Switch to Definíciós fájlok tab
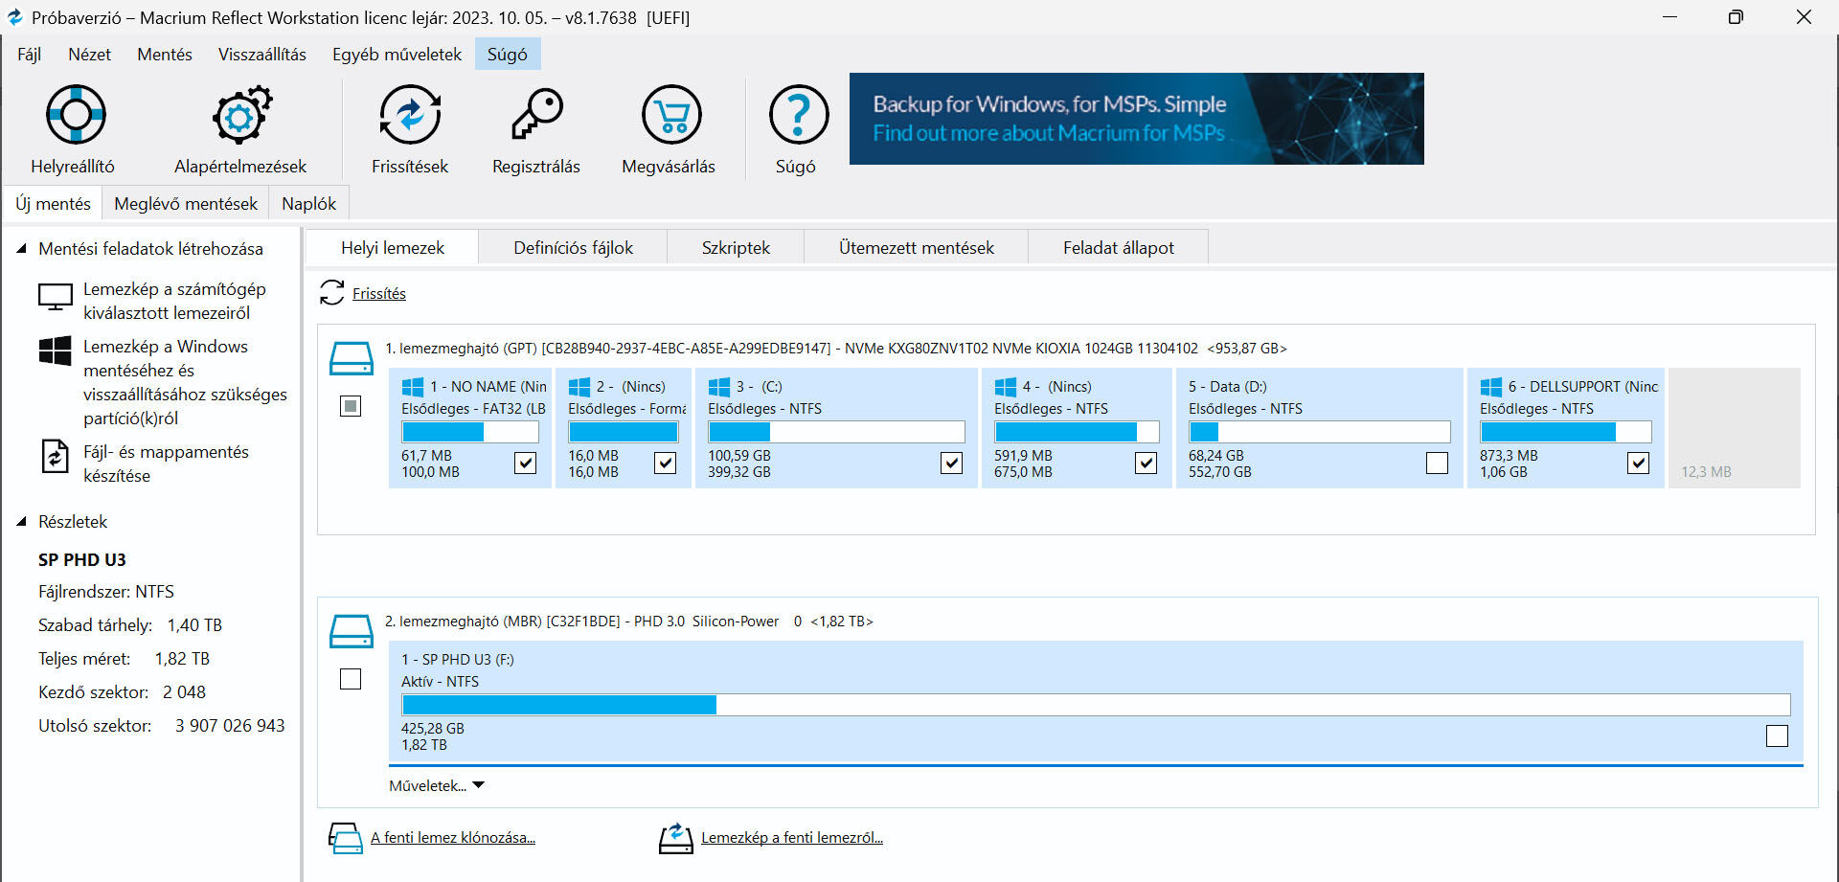 [573, 248]
